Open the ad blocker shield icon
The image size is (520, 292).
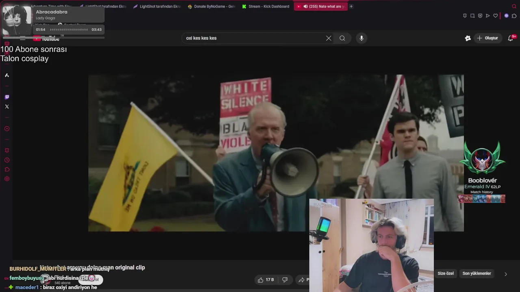[480, 16]
